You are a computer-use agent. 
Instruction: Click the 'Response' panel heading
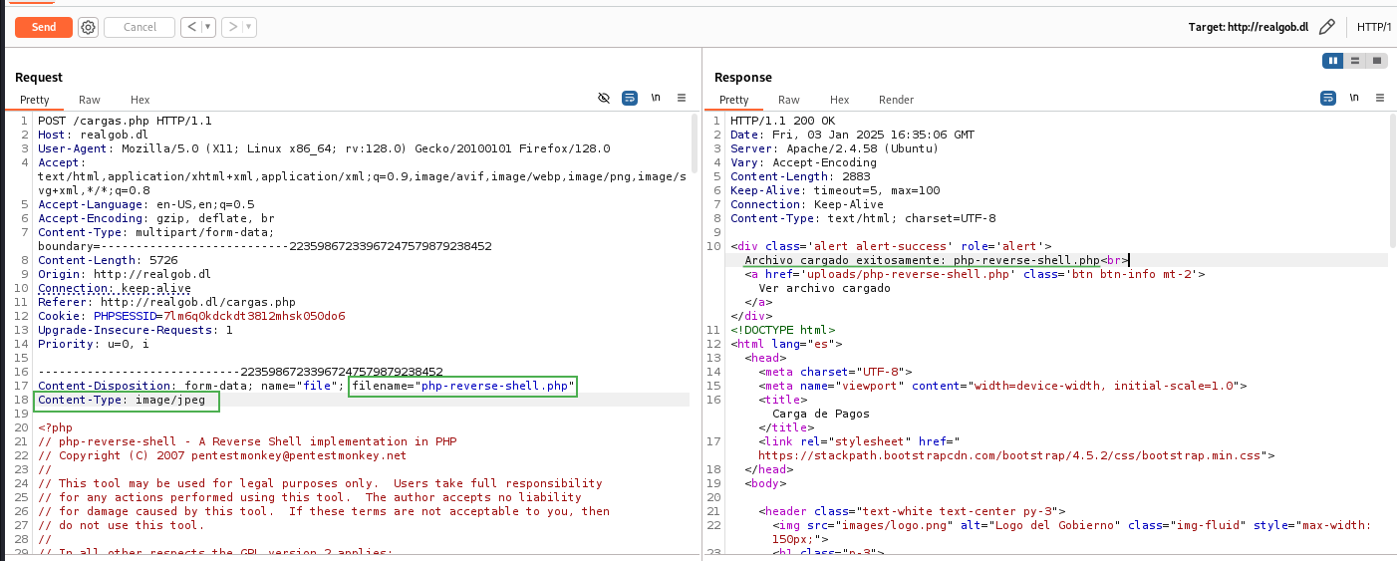[743, 77]
